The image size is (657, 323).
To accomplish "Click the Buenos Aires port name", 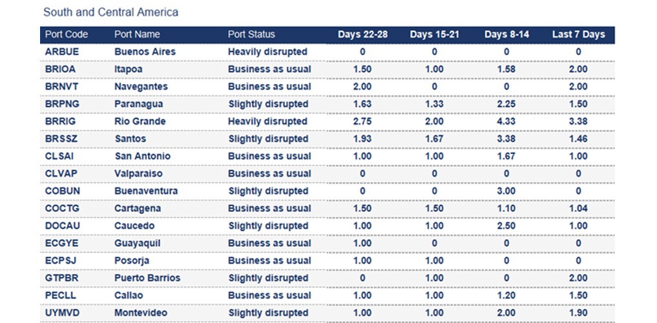I will (145, 52).
